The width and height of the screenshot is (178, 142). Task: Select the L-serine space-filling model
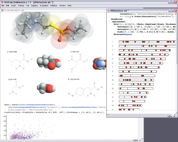point(99,63)
